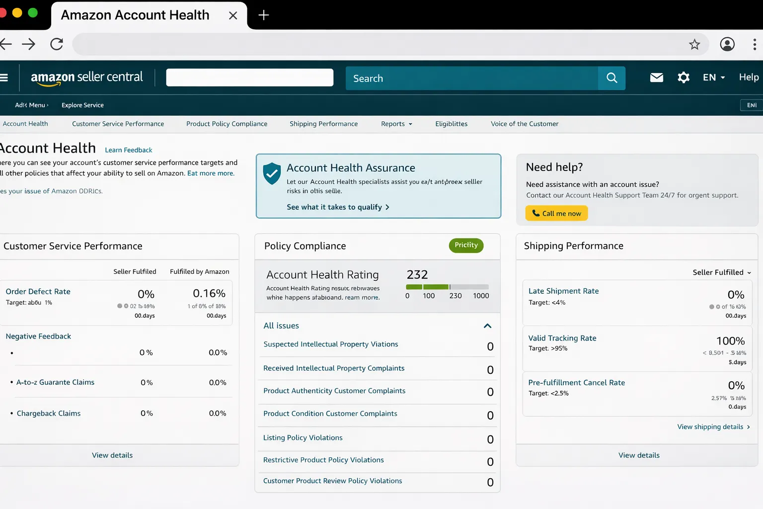This screenshot has width=763, height=509.
Task: Click the 0.16% Fulfilled by Amazon value
Action: click(x=209, y=294)
